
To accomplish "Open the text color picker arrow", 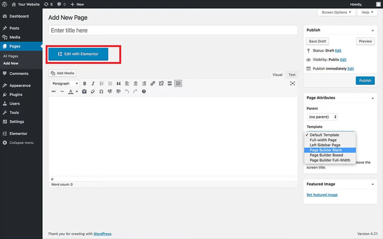I will tap(77, 91).
